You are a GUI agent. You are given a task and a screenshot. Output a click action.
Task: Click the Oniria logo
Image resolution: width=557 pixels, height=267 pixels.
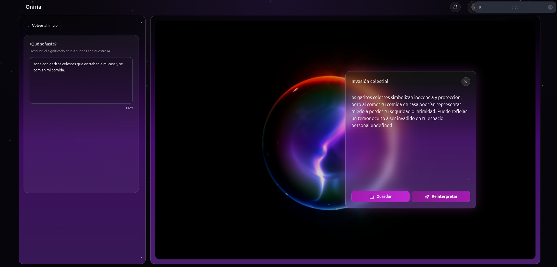(x=33, y=7)
